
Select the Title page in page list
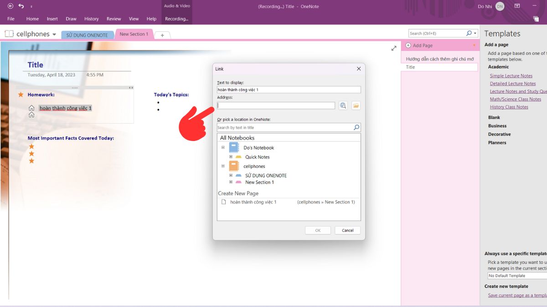pos(440,67)
